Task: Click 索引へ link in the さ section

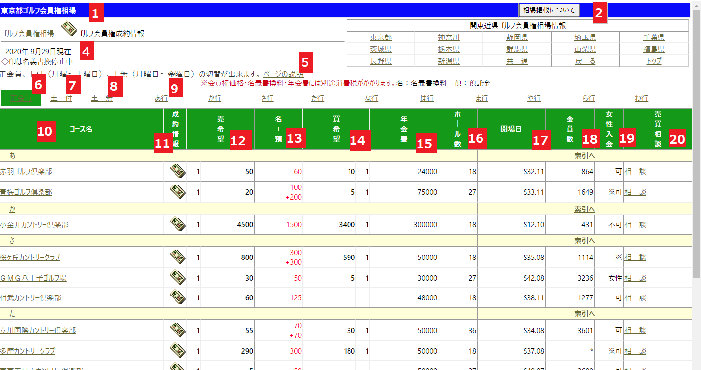Action: click(584, 241)
